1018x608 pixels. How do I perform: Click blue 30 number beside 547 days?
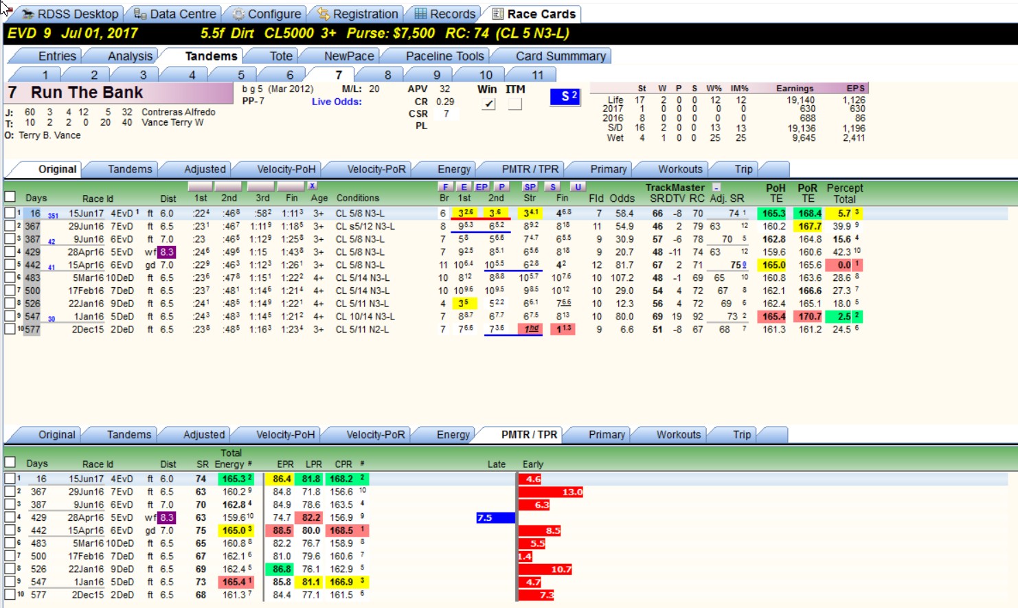tap(52, 319)
